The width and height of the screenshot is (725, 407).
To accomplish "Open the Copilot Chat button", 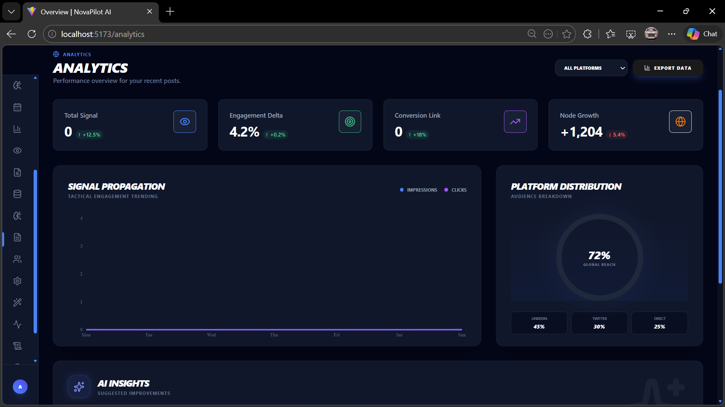I will click(x=702, y=34).
